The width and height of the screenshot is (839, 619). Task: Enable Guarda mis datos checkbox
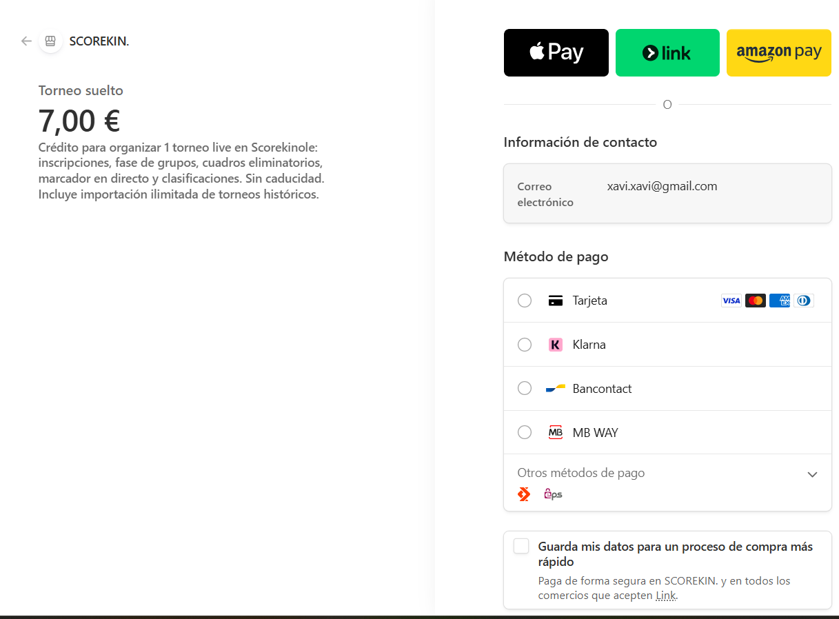(x=521, y=547)
